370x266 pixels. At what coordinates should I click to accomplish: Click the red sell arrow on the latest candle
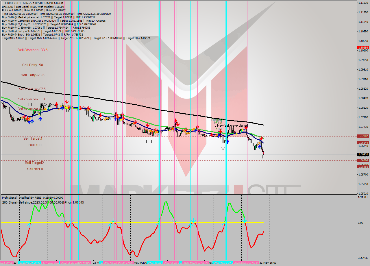[x=261, y=138]
